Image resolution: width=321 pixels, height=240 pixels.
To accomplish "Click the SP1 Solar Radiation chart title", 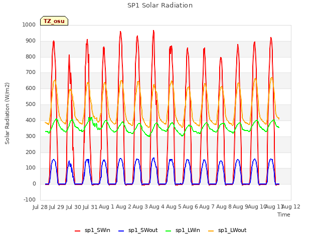I will (160, 5).
